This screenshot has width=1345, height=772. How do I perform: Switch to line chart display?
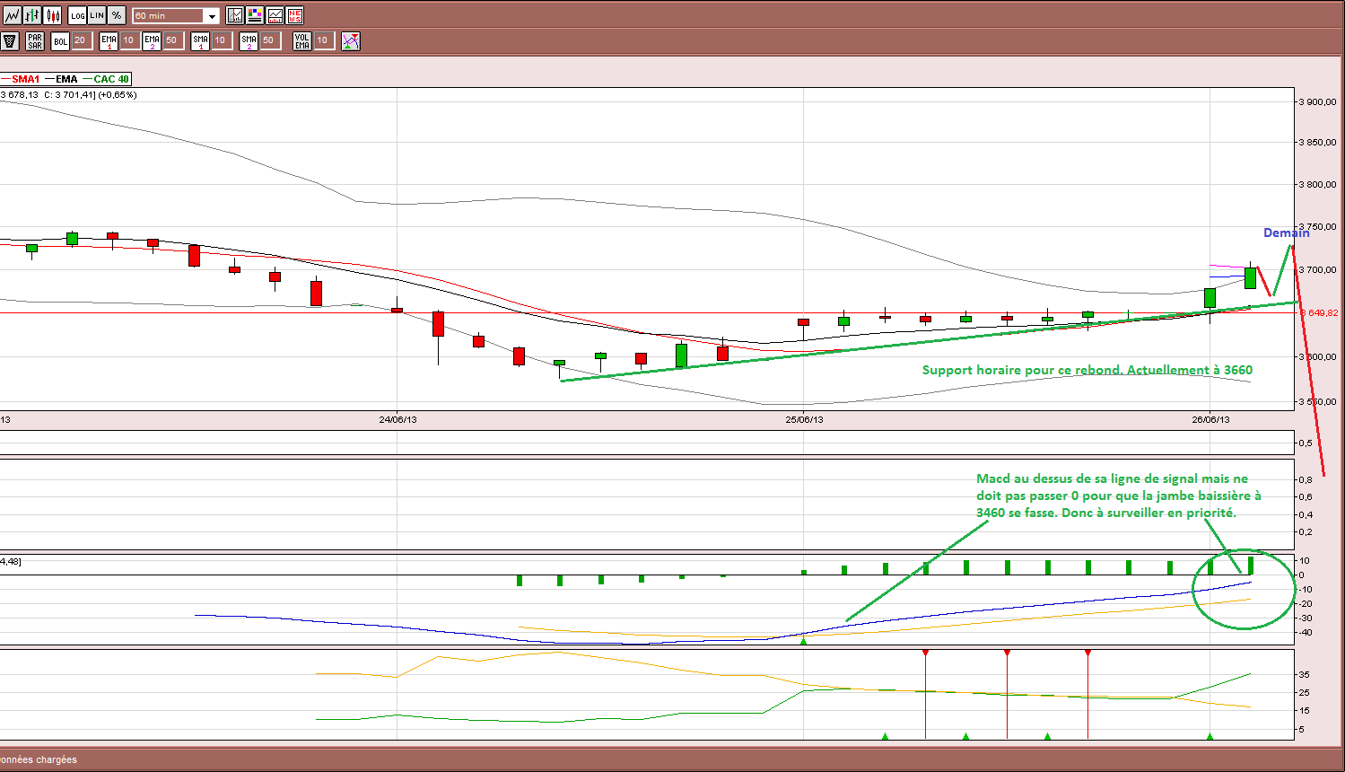click(x=12, y=15)
